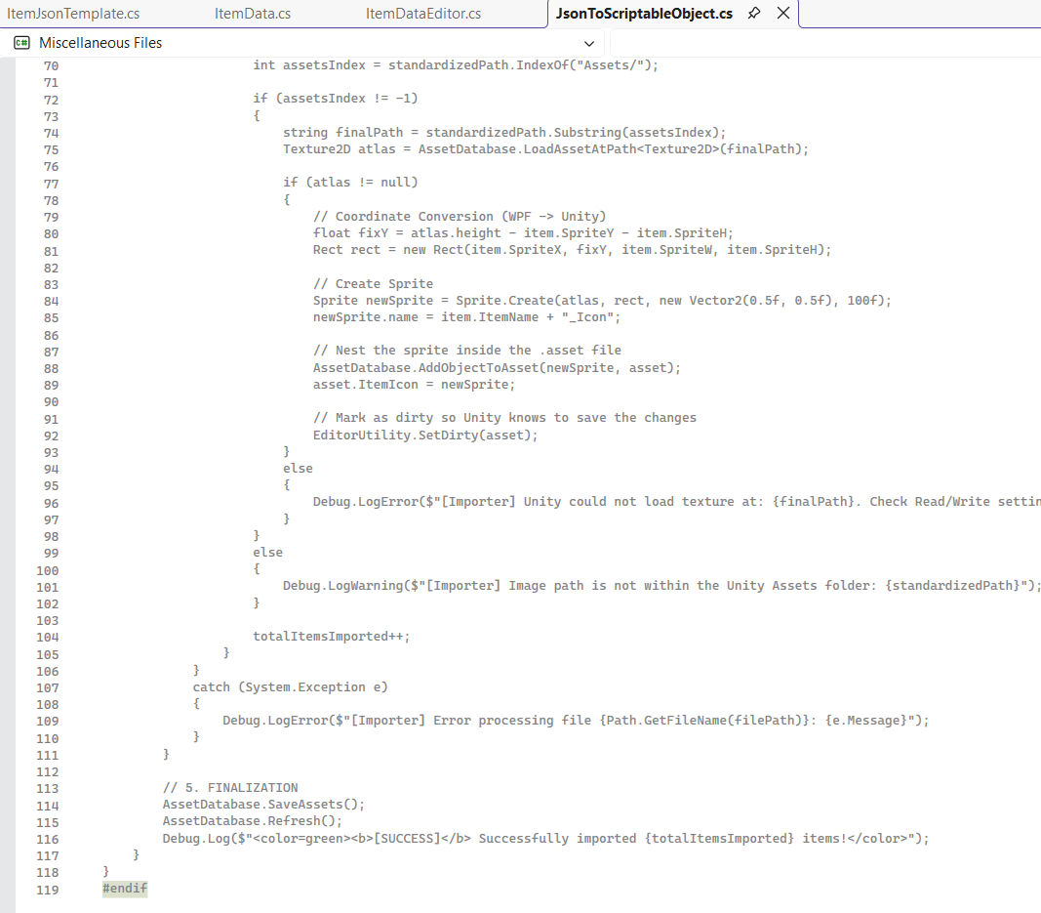Activate the JsonToScriptableObject.cs tab label
The image size is (1041, 913).
[644, 14]
